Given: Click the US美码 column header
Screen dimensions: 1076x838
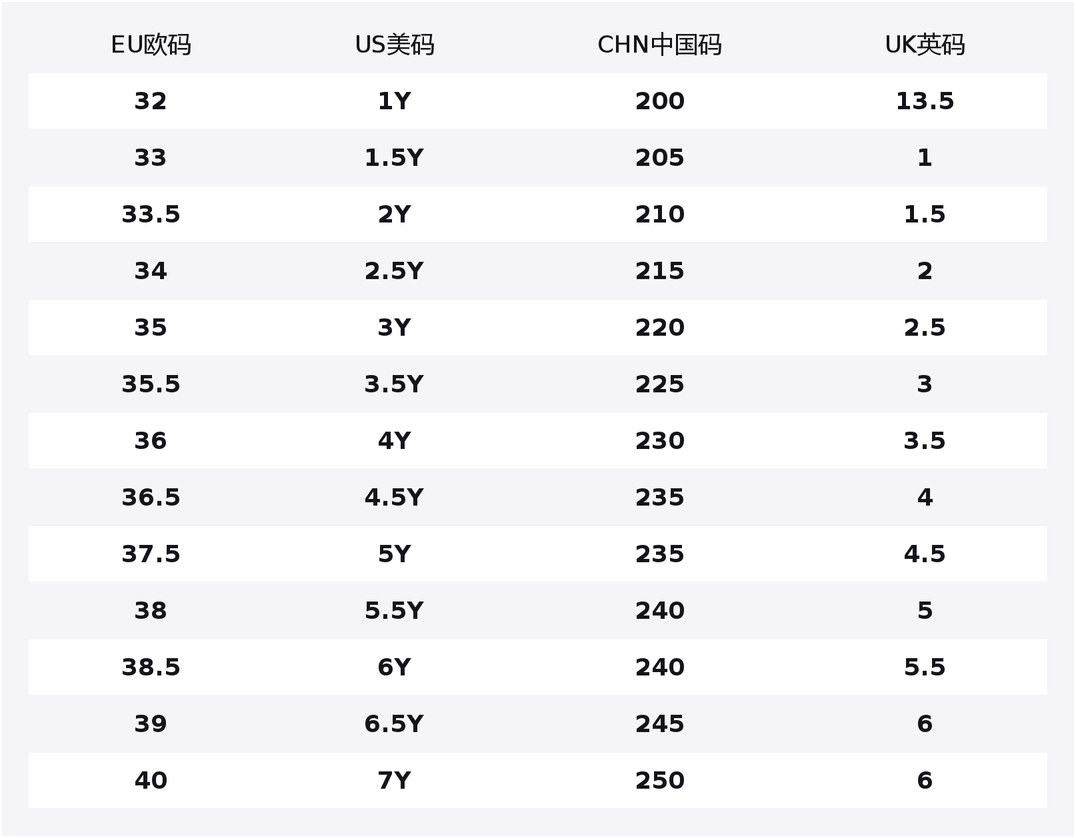Looking at the screenshot, I should click(394, 45).
